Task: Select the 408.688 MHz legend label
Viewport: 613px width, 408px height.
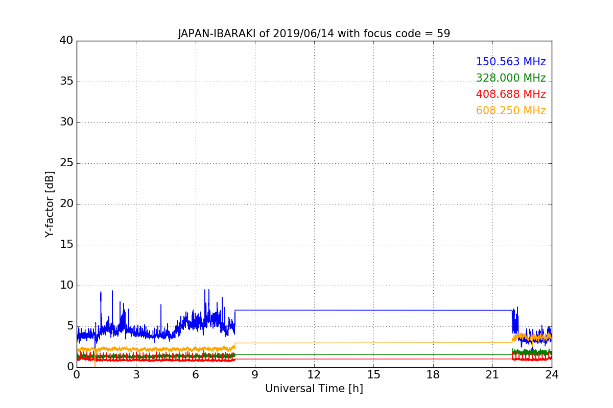Action: pyautogui.click(x=511, y=94)
